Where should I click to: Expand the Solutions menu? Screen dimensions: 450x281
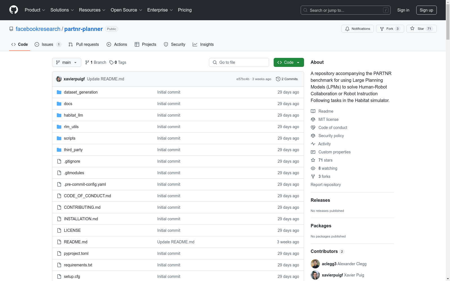tap(62, 10)
